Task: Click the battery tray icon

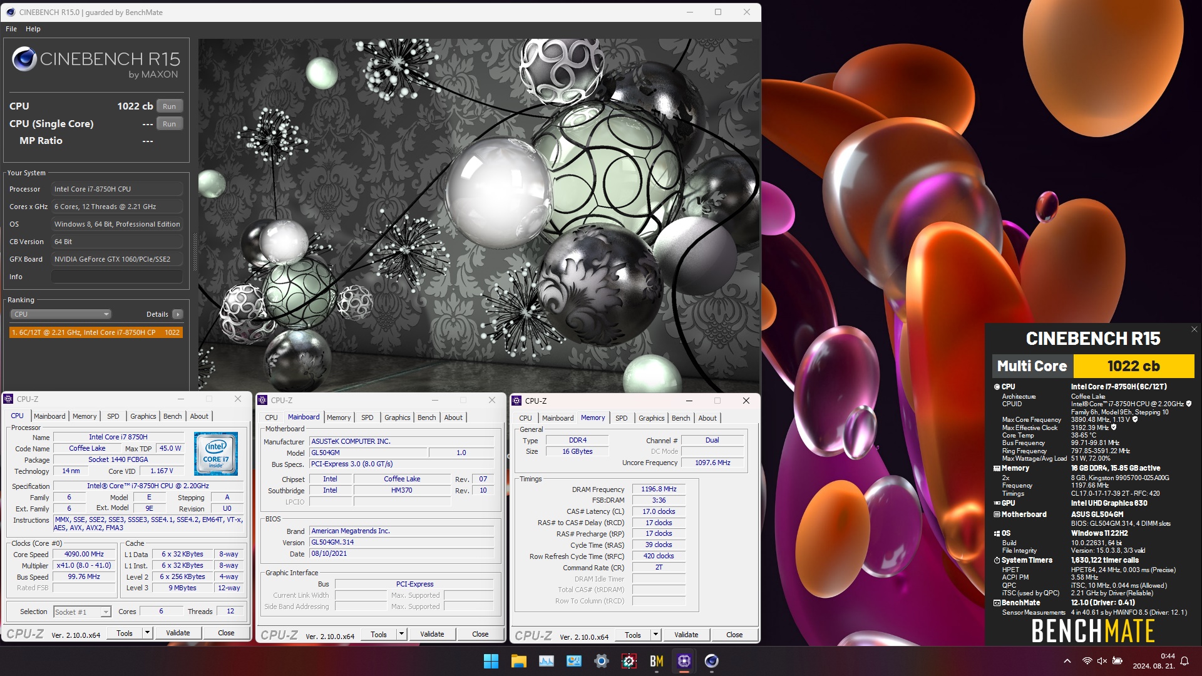Action: click(1117, 661)
